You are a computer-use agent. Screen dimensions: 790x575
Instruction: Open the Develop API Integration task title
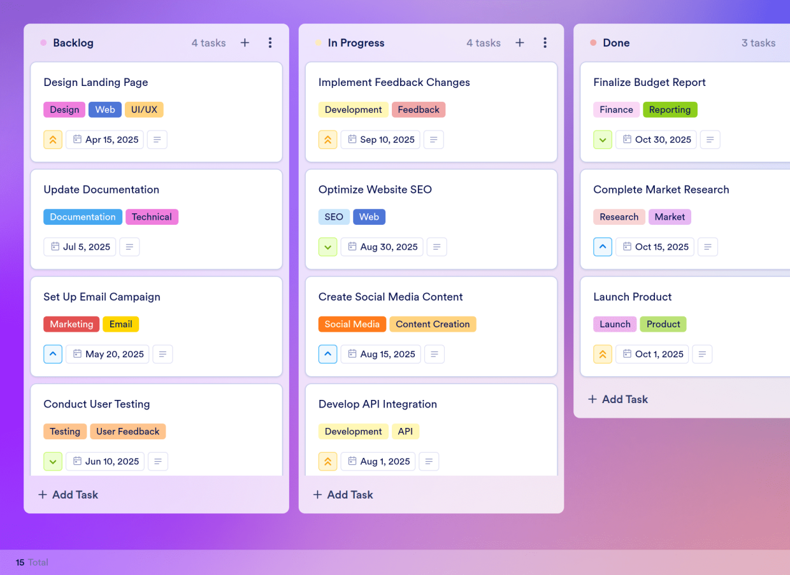378,404
